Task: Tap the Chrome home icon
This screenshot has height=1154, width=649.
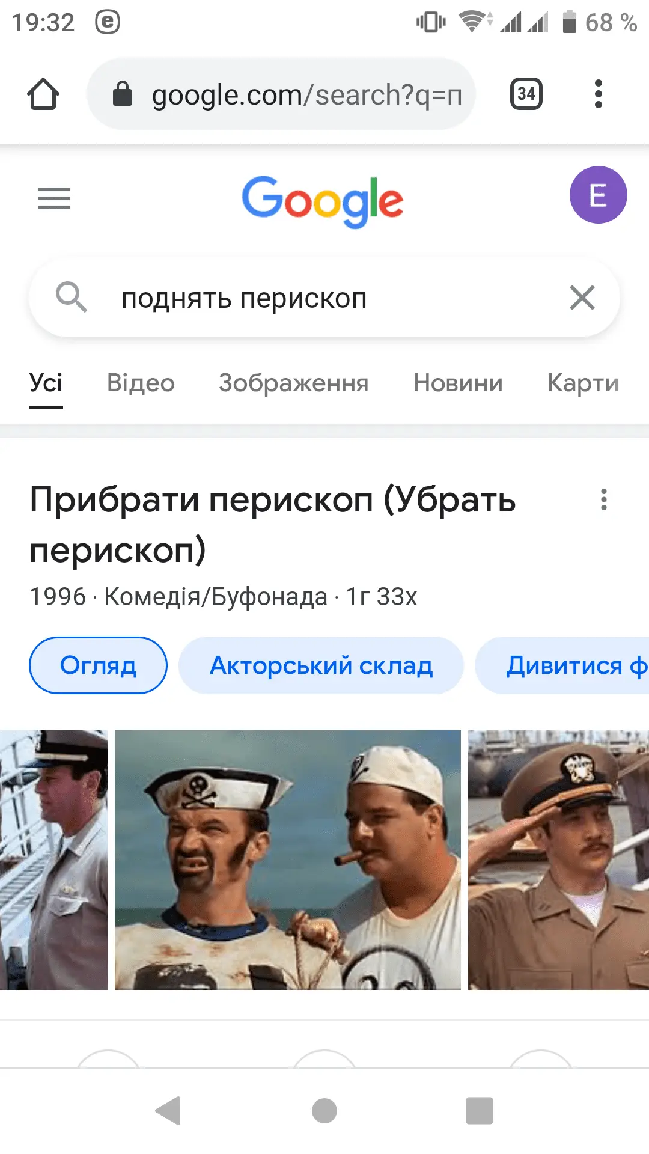Action: click(43, 94)
